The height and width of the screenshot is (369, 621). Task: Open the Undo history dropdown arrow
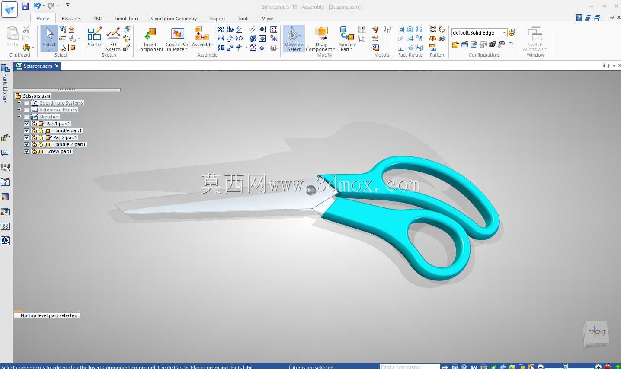(44, 6)
